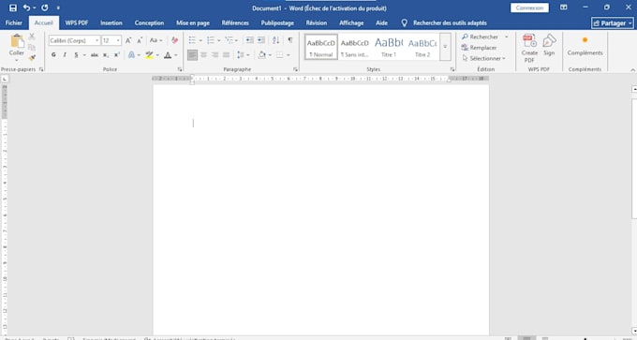
Task: Open the Sélectionner dropdown
Action: coord(484,58)
